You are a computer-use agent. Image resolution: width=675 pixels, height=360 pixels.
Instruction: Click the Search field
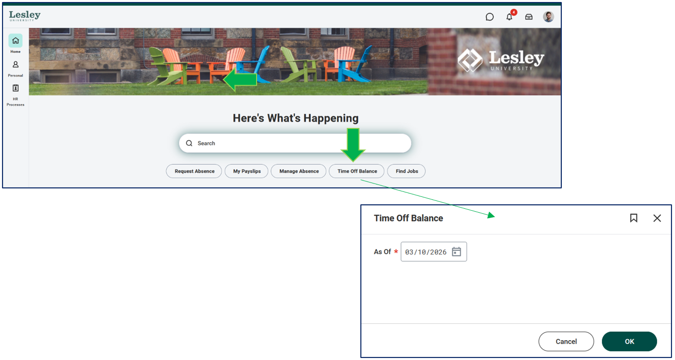(x=295, y=143)
